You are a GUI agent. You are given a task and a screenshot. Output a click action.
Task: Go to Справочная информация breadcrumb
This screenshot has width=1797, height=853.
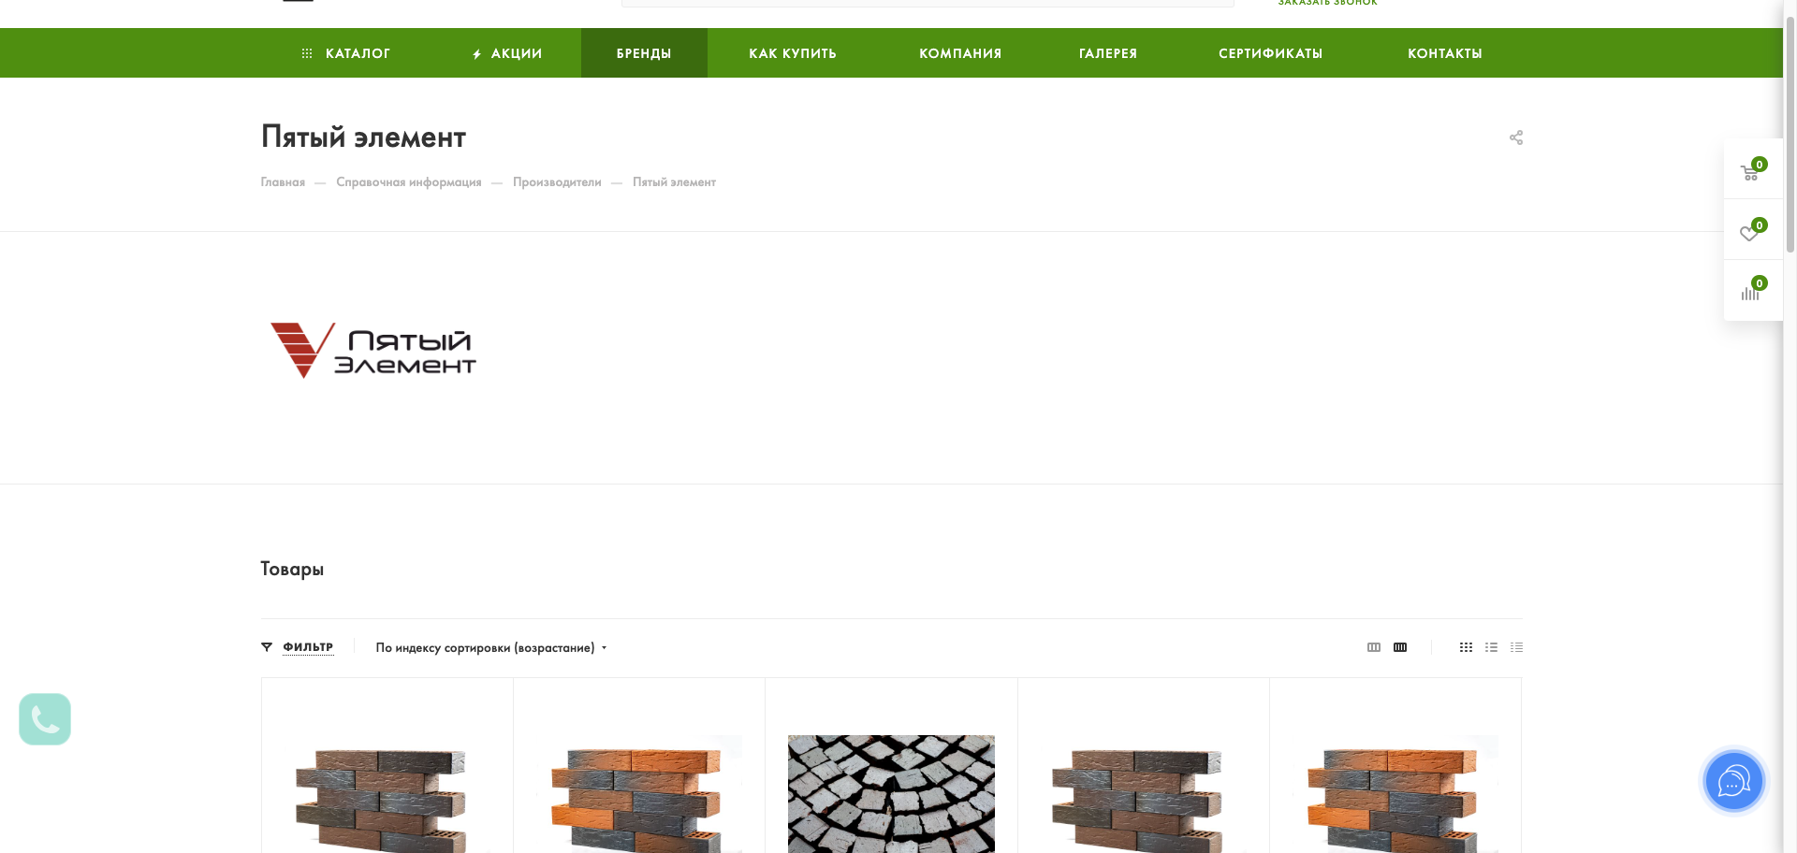(409, 182)
